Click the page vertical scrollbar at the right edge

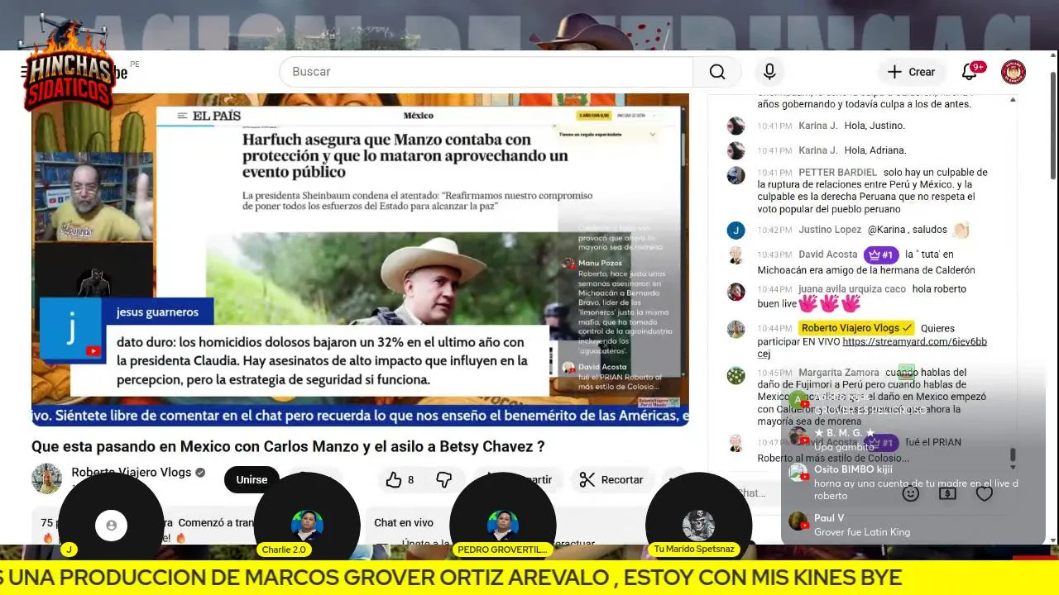[x=1053, y=124]
